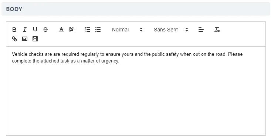Toggle underline formatting

click(x=35, y=30)
